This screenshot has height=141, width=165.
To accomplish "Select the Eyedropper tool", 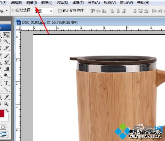I will pyautogui.click(x=6, y=97).
